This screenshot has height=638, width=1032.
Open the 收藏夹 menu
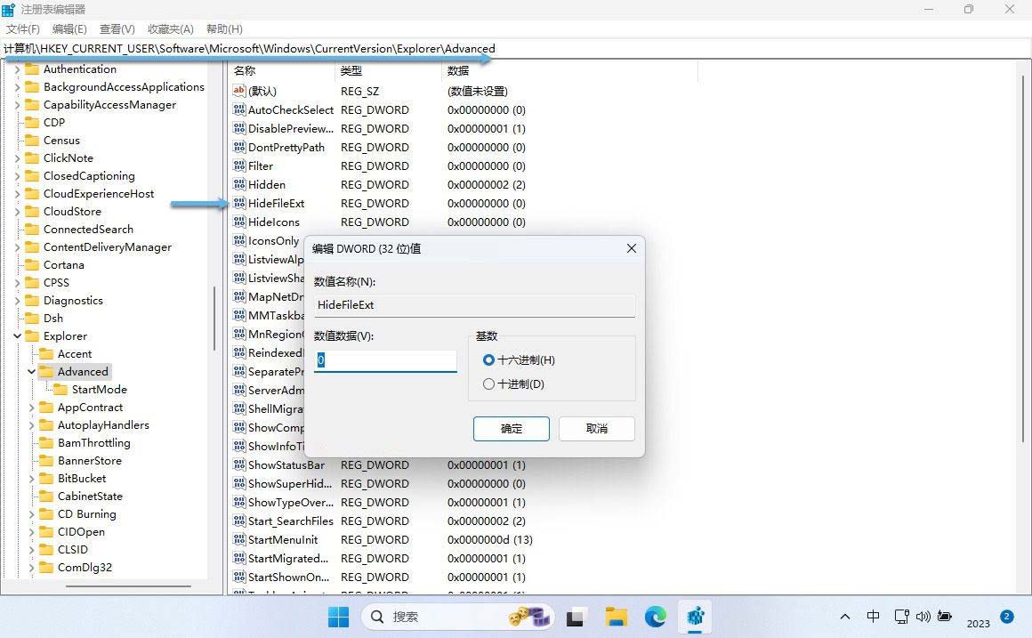170,28
